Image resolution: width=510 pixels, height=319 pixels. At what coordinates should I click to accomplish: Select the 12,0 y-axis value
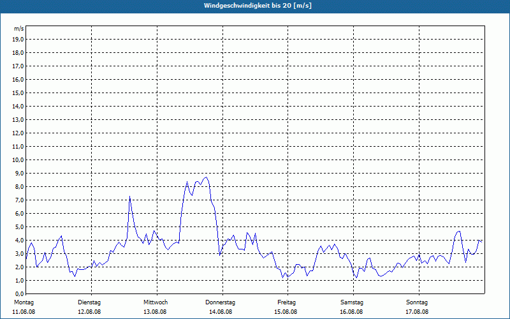(x=18, y=133)
